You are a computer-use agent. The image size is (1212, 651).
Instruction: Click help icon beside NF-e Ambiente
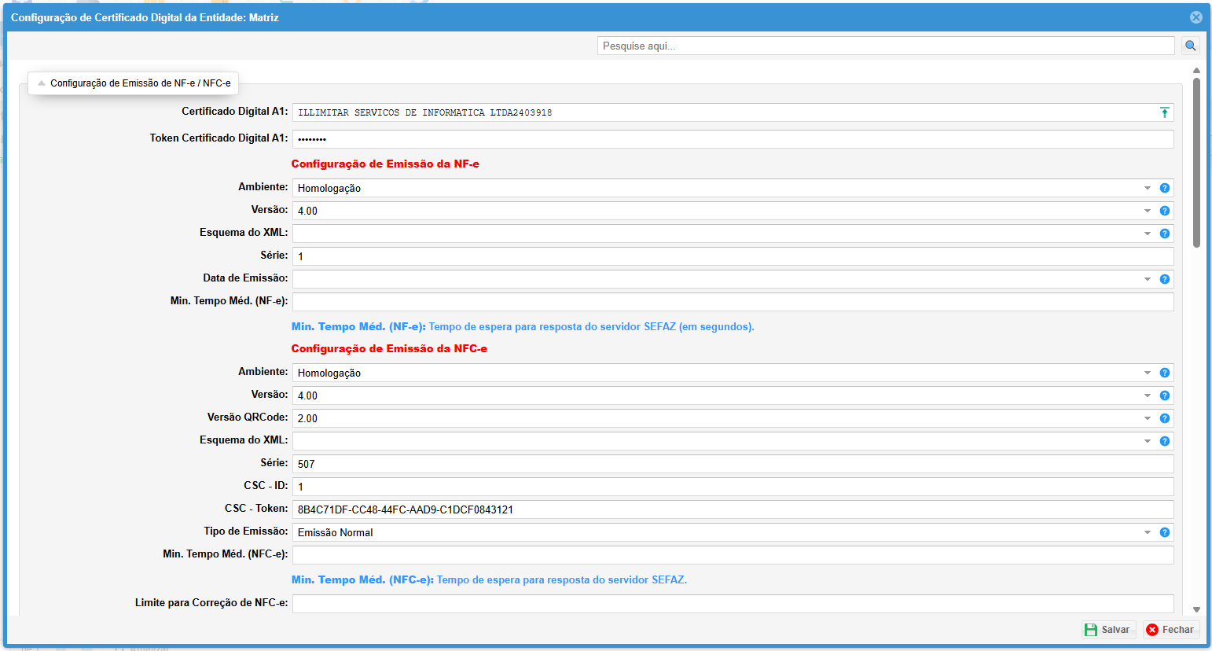[x=1165, y=188]
